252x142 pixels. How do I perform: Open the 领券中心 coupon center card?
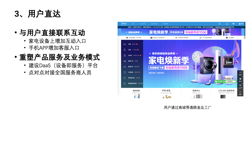point(196,93)
